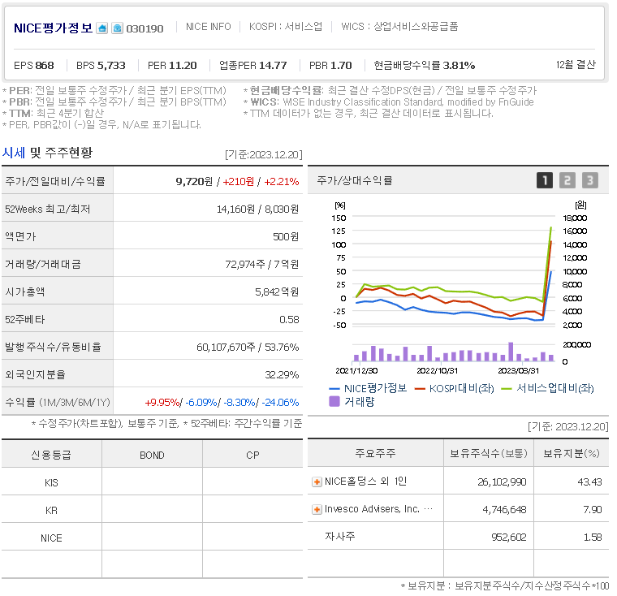Click KOSPI : 서비스업 label
The width and height of the screenshot is (617, 596).
click(x=286, y=27)
